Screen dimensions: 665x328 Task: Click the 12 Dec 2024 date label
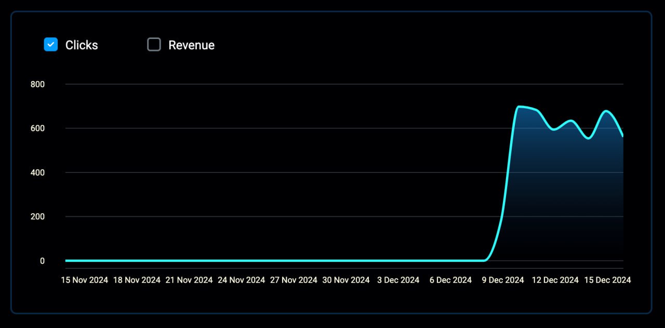coord(555,280)
